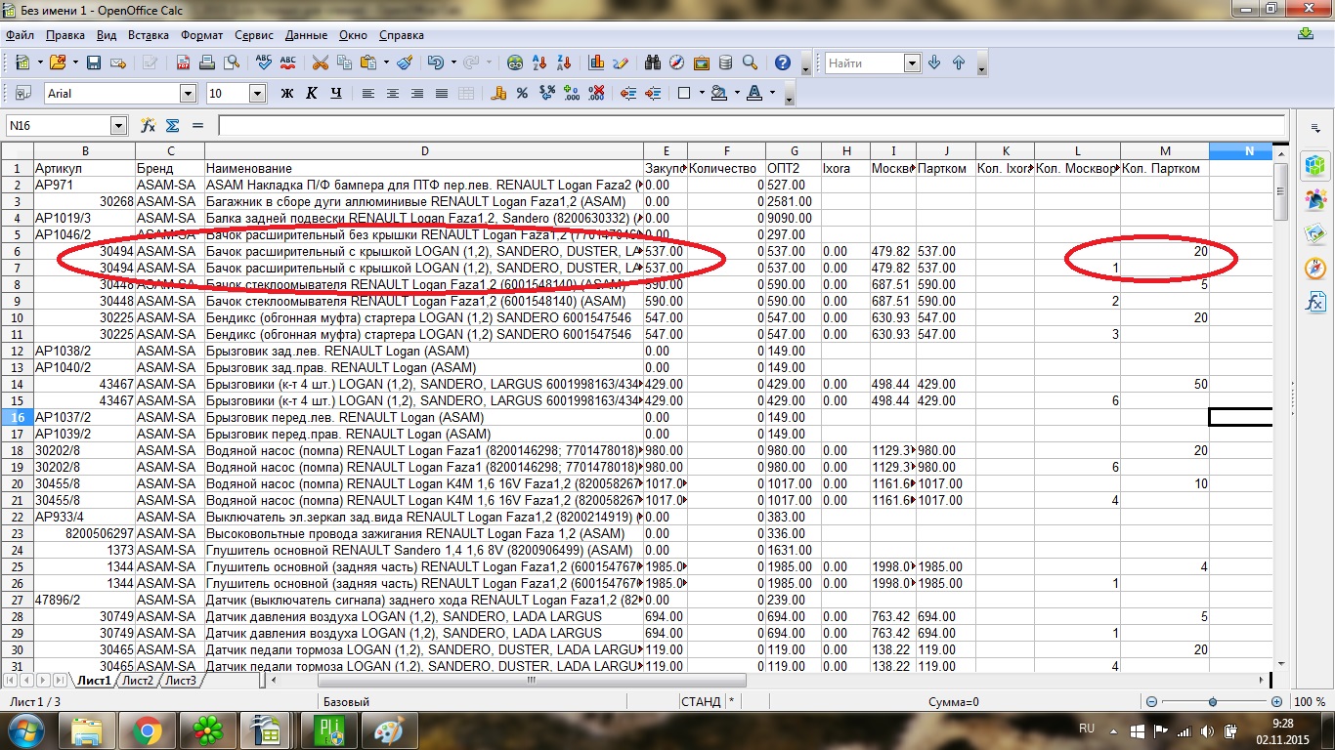Switch to the Лист3 sheet tab
Viewport: 1335px width, 750px height.
coord(180,680)
